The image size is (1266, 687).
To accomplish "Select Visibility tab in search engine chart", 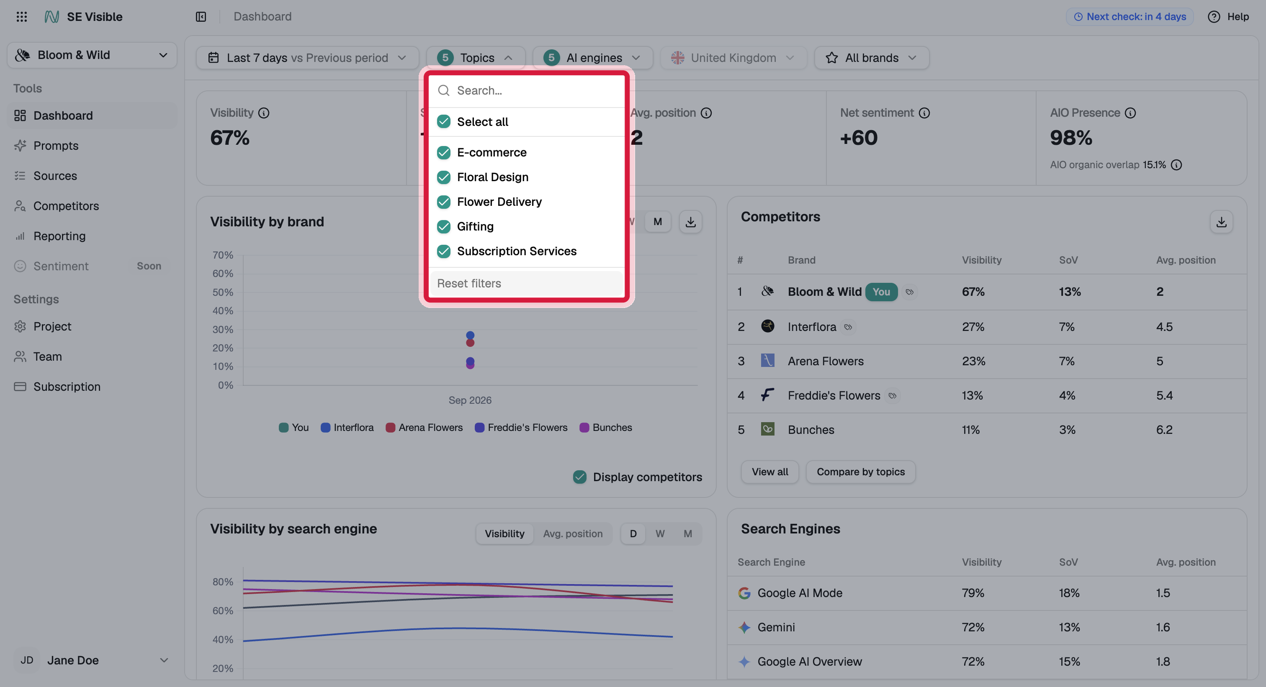I will pyautogui.click(x=504, y=534).
